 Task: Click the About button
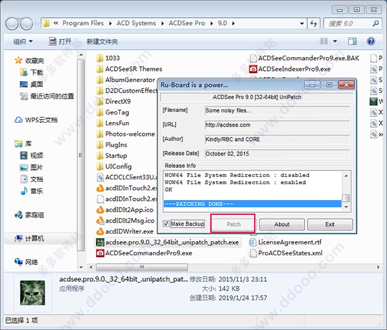(282, 225)
